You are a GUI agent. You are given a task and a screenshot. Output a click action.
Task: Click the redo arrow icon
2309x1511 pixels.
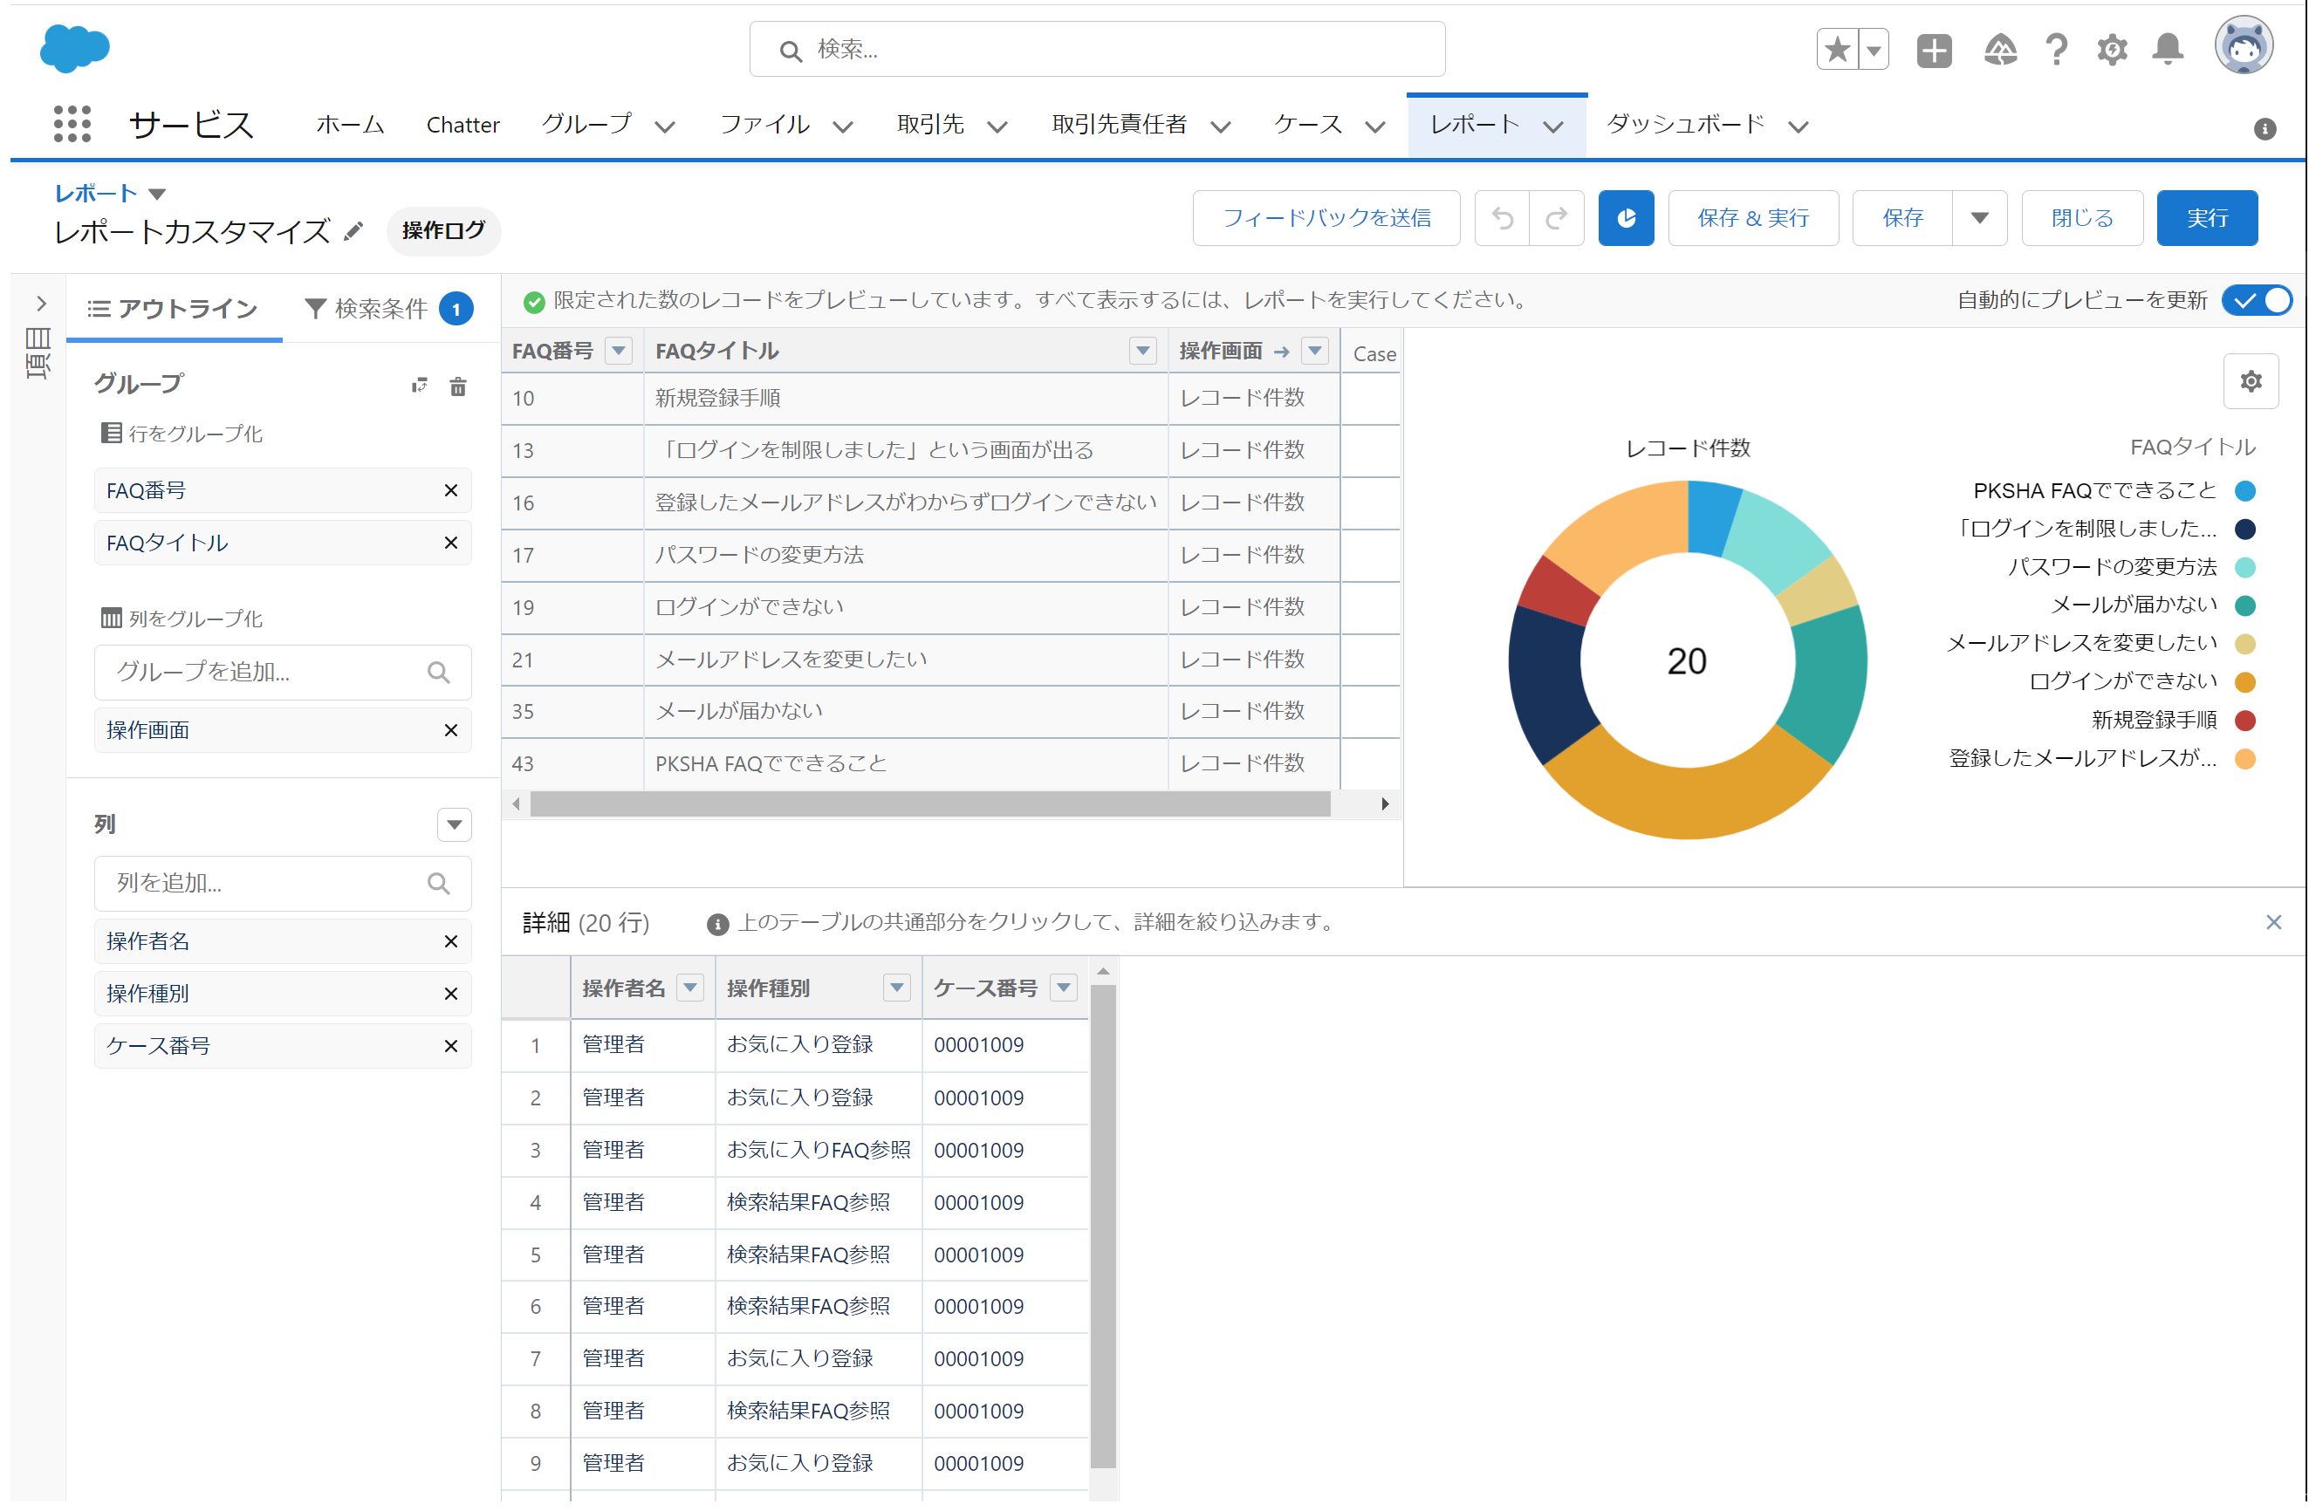[x=1556, y=218]
